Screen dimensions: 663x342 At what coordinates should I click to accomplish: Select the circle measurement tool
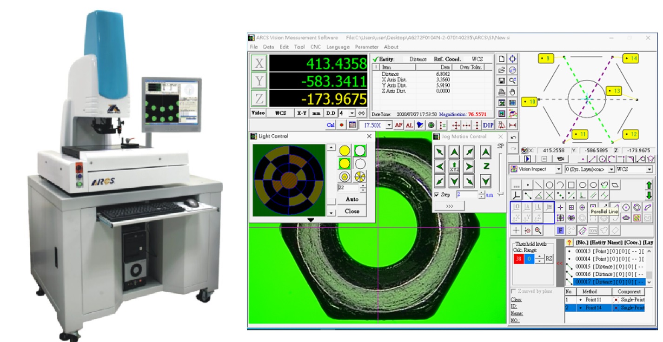(x=549, y=185)
